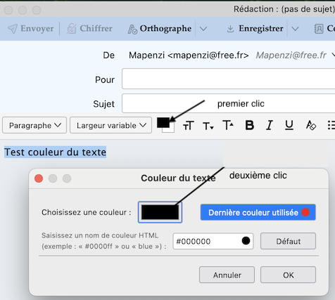Click the black text color swatch in the toolbar
This screenshot has width=335, height=300.
(x=163, y=122)
